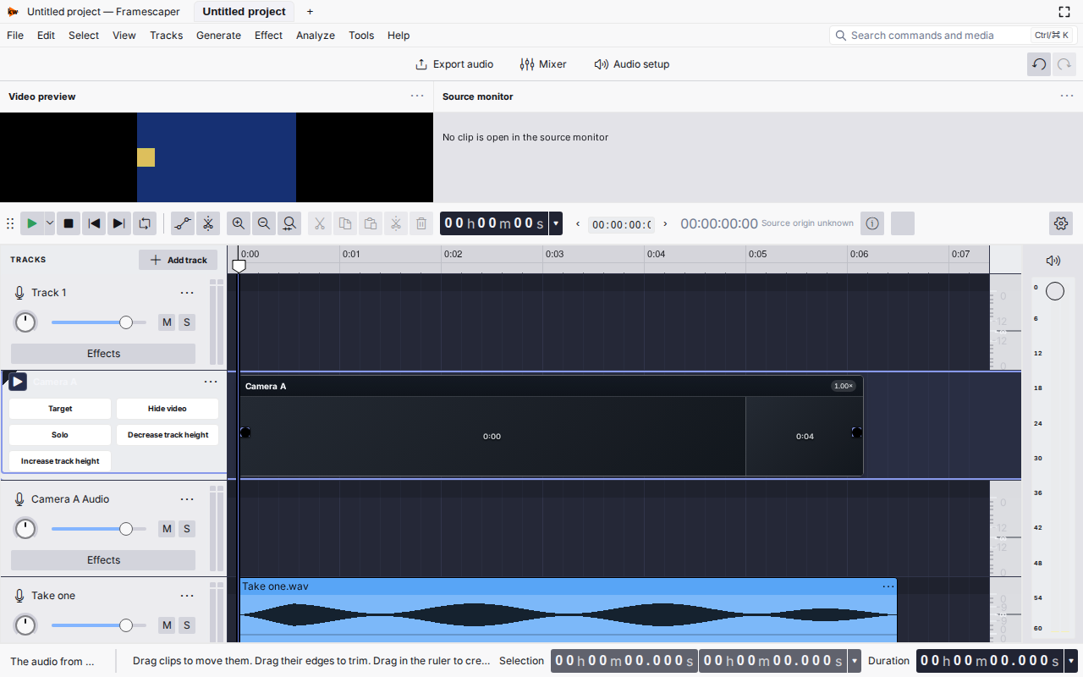Open the File menu

pos(15,36)
